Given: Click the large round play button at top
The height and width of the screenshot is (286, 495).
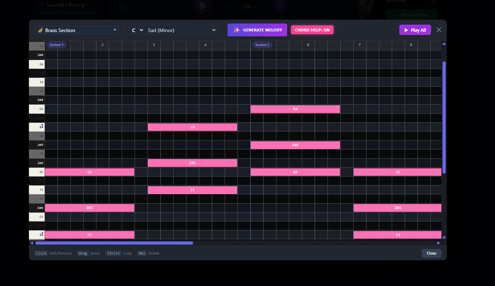Looking at the screenshot, I should tap(203, 6).
